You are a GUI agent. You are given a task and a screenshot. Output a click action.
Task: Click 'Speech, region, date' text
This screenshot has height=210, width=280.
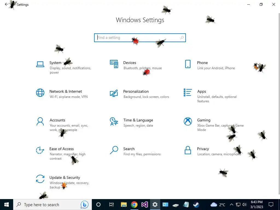138,126
